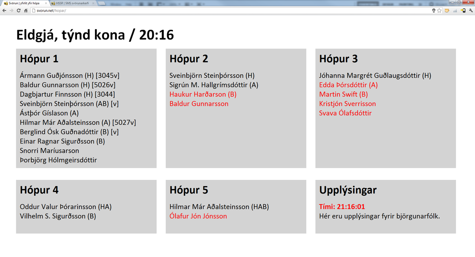Click the Hópur 1 heading
The height and width of the screenshot is (257, 475).
click(x=39, y=59)
